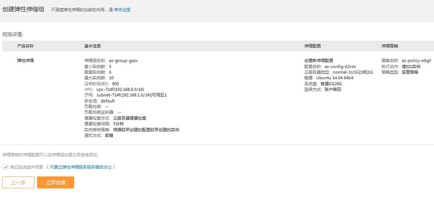
Task: Toggle the 我已经阅读并同意 agreement checkbox
Action: click(x=6, y=167)
